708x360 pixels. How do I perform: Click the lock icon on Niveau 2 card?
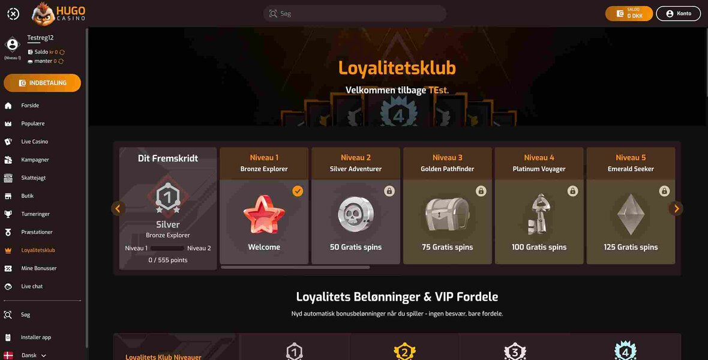click(389, 191)
